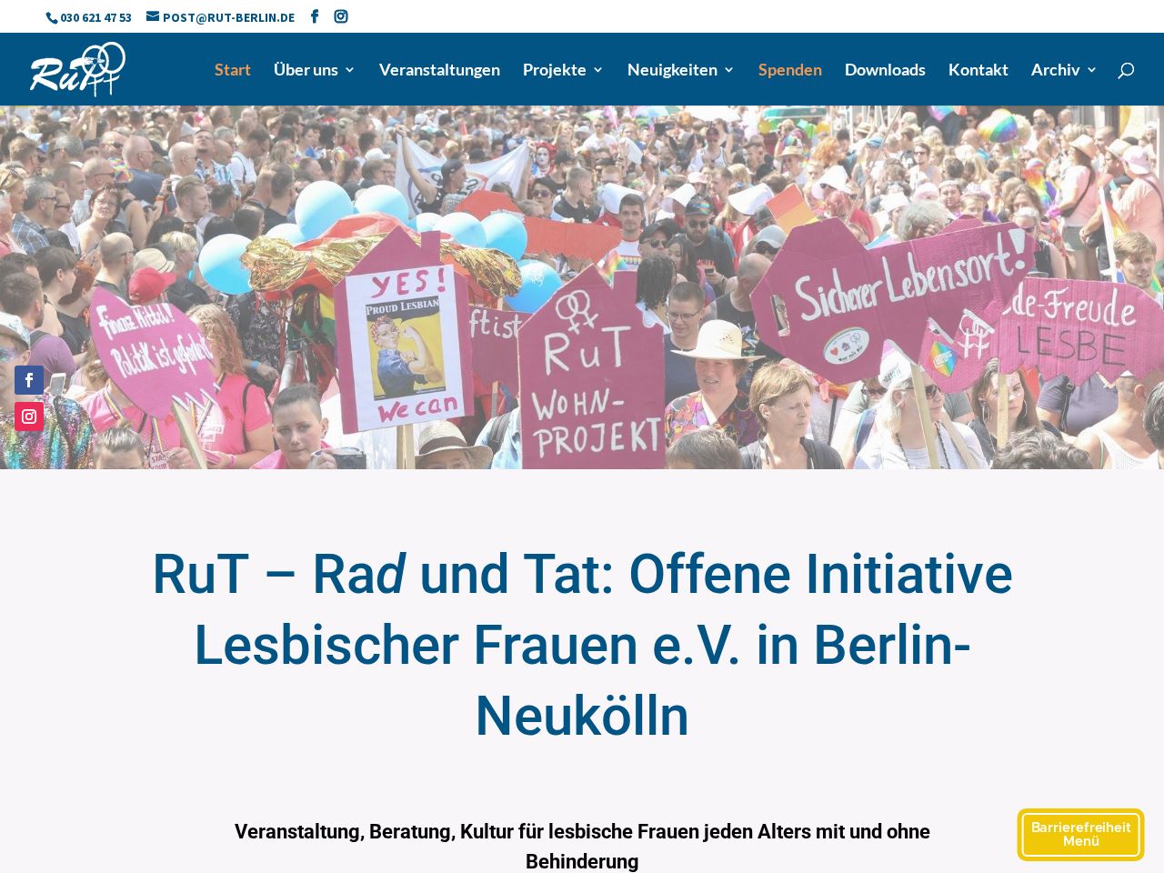This screenshot has width=1164, height=873.
Task: Click the floating Facebook follow button
Action: coord(29,380)
